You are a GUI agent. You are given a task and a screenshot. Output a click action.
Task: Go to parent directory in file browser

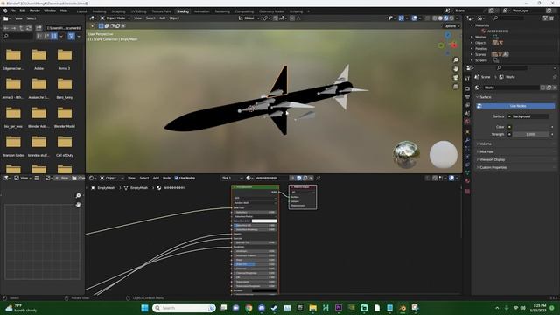(21, 28)
